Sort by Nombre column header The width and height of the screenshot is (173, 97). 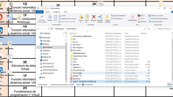73,33
